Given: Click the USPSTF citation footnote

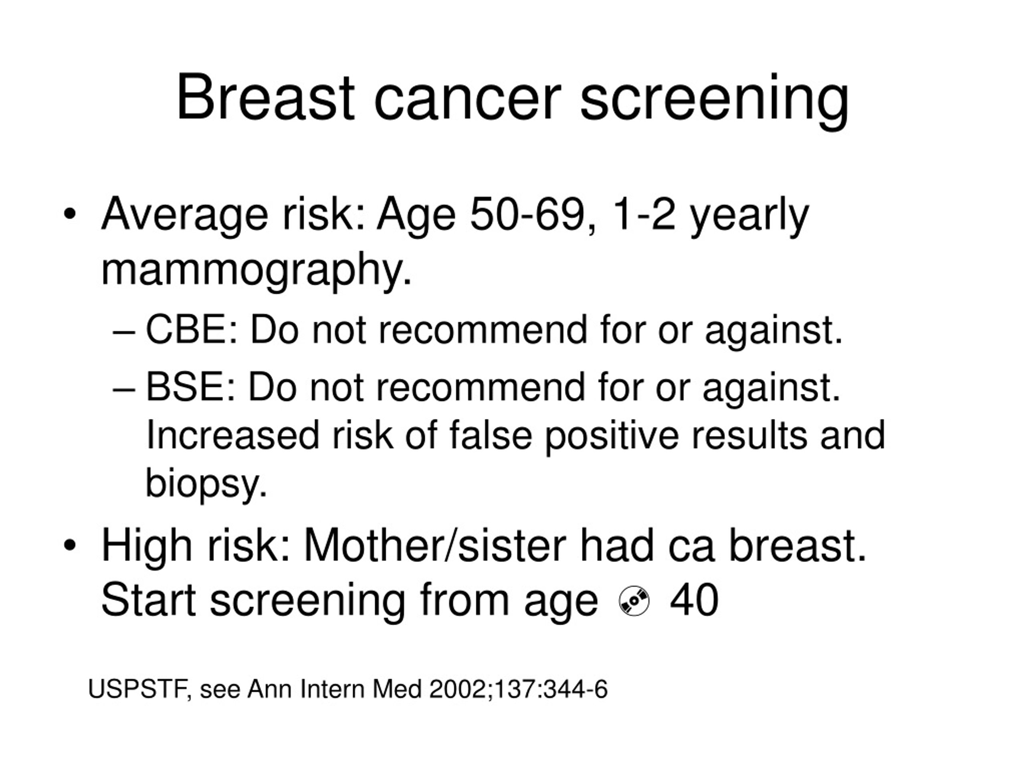Looking at the screenshot, I should tap(347, 689).
